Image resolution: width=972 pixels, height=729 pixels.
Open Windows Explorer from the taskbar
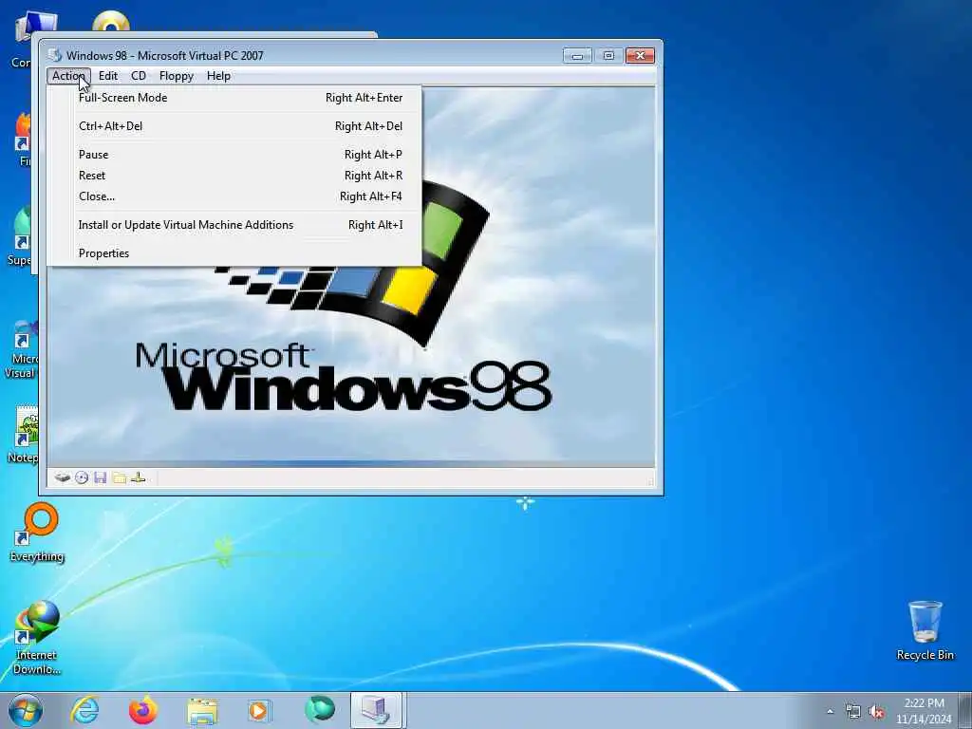202,711
